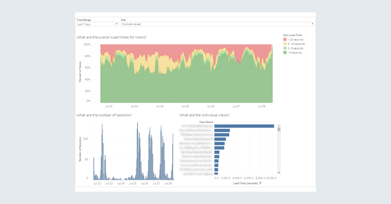Screen dimensions: 391x204
Task: Click the sort icon beside Load Time (seconds)
Action: click(x=260, y=183)
